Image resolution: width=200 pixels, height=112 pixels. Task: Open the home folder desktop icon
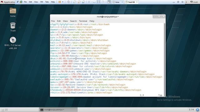[x=13, y=12]
